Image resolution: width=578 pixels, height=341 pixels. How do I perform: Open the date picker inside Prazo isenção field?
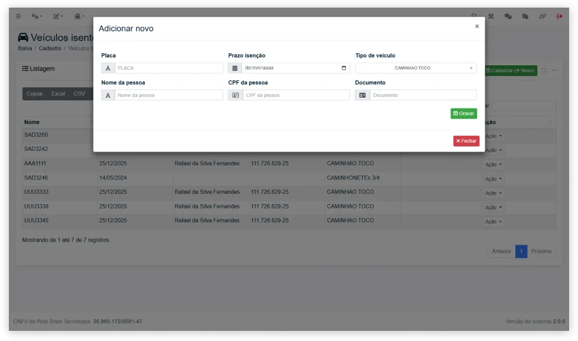344,68
